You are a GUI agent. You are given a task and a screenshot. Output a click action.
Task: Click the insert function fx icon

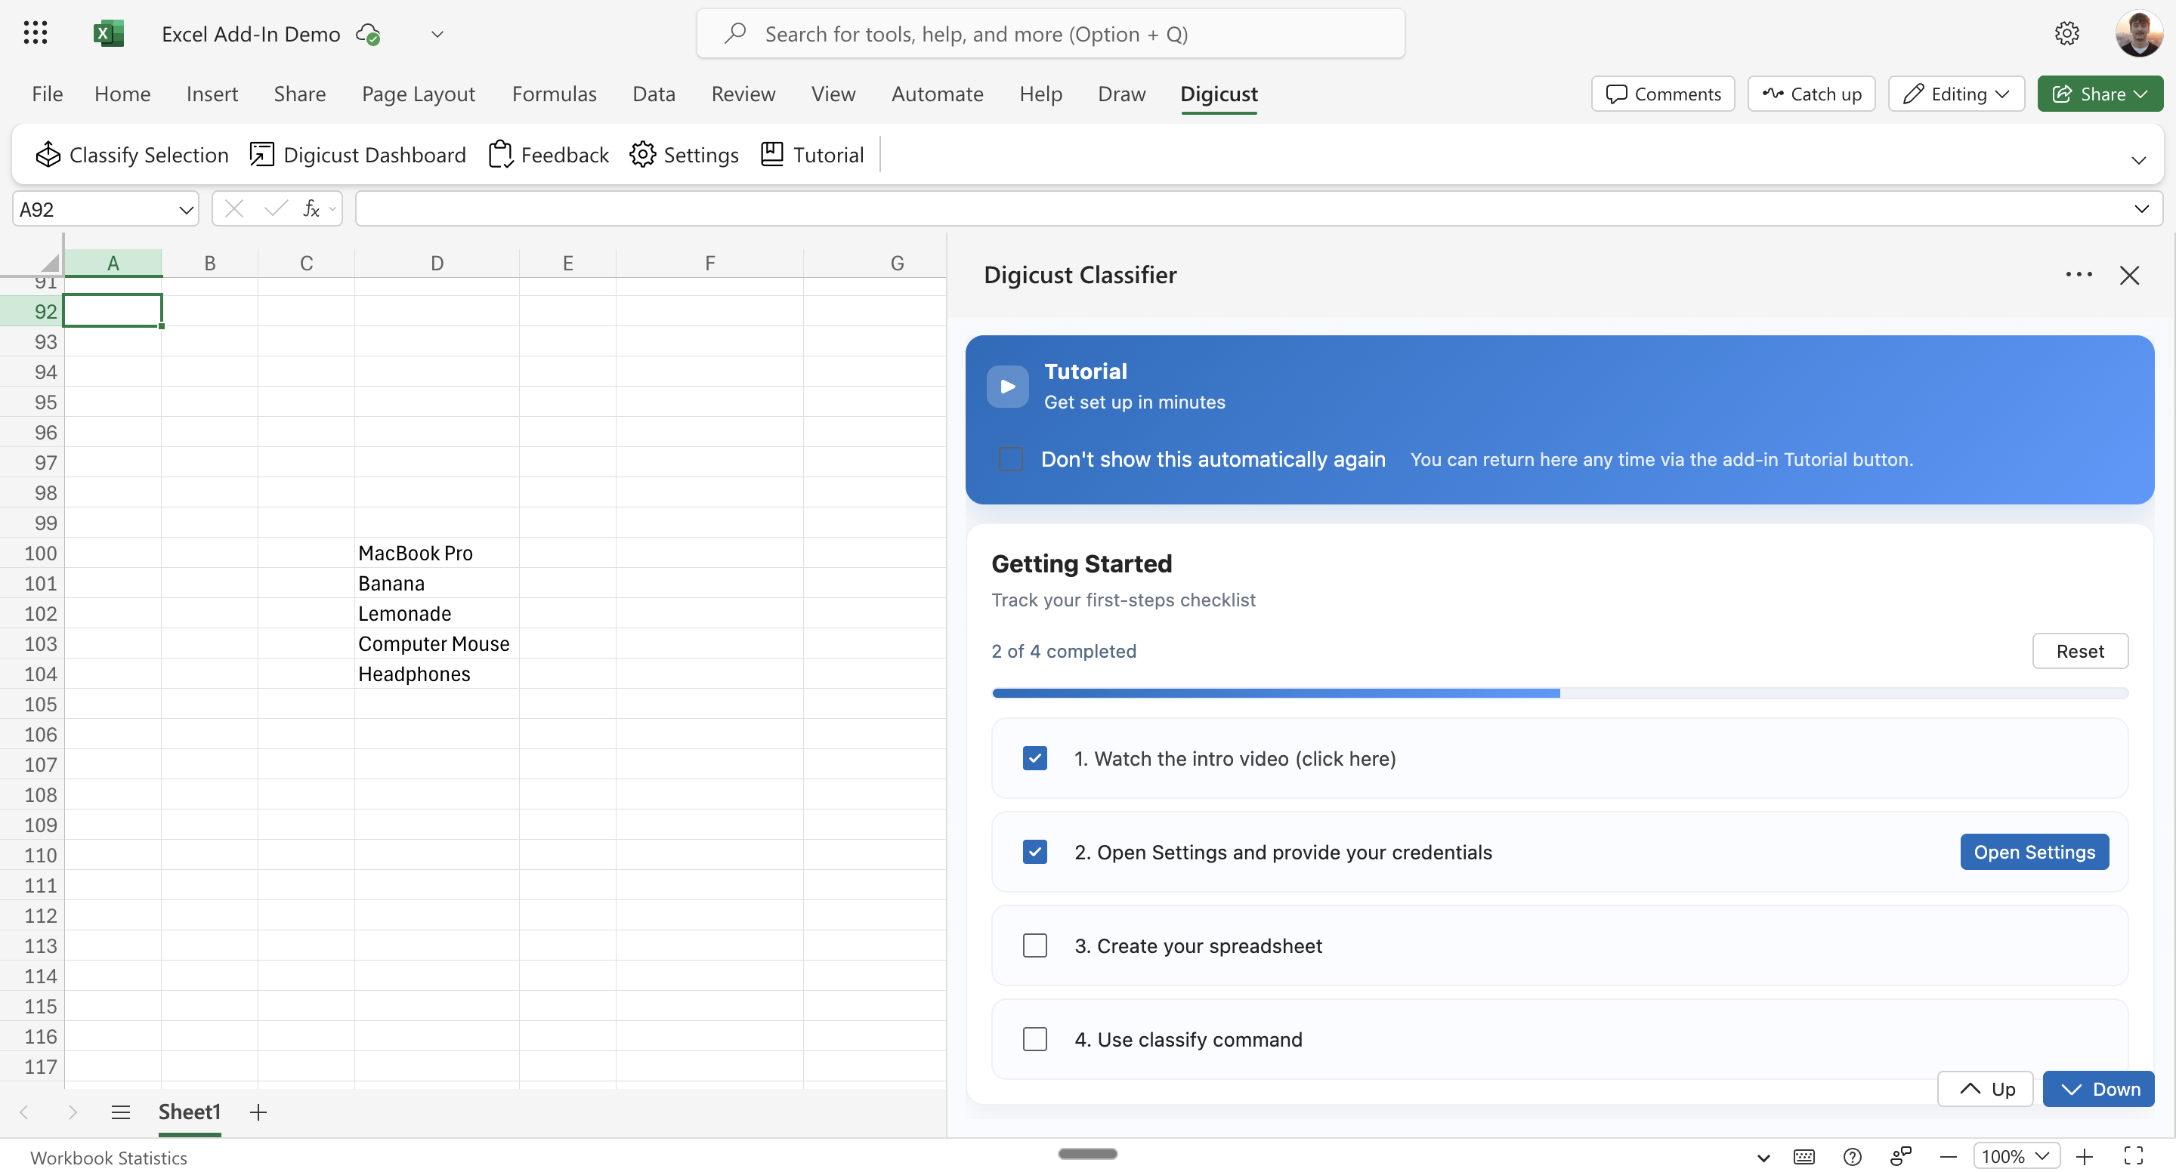pos(311,208)
